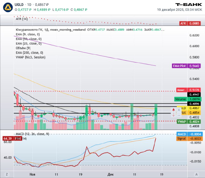Click the 0.5800 price axis label
This screenshot has width=205, height=178.
coord(194,57)
